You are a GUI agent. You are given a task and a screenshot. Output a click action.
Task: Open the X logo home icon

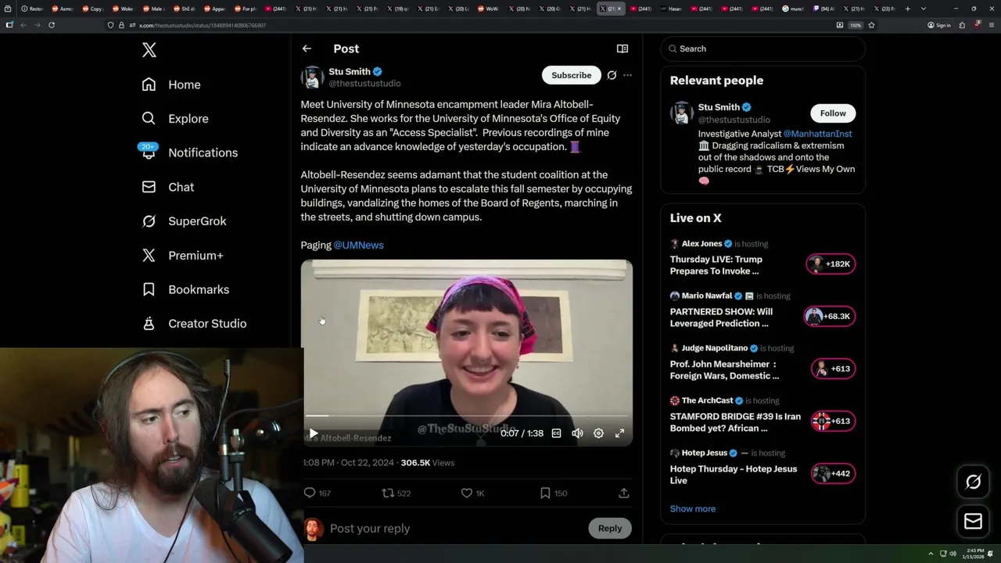tap(149, 50)
